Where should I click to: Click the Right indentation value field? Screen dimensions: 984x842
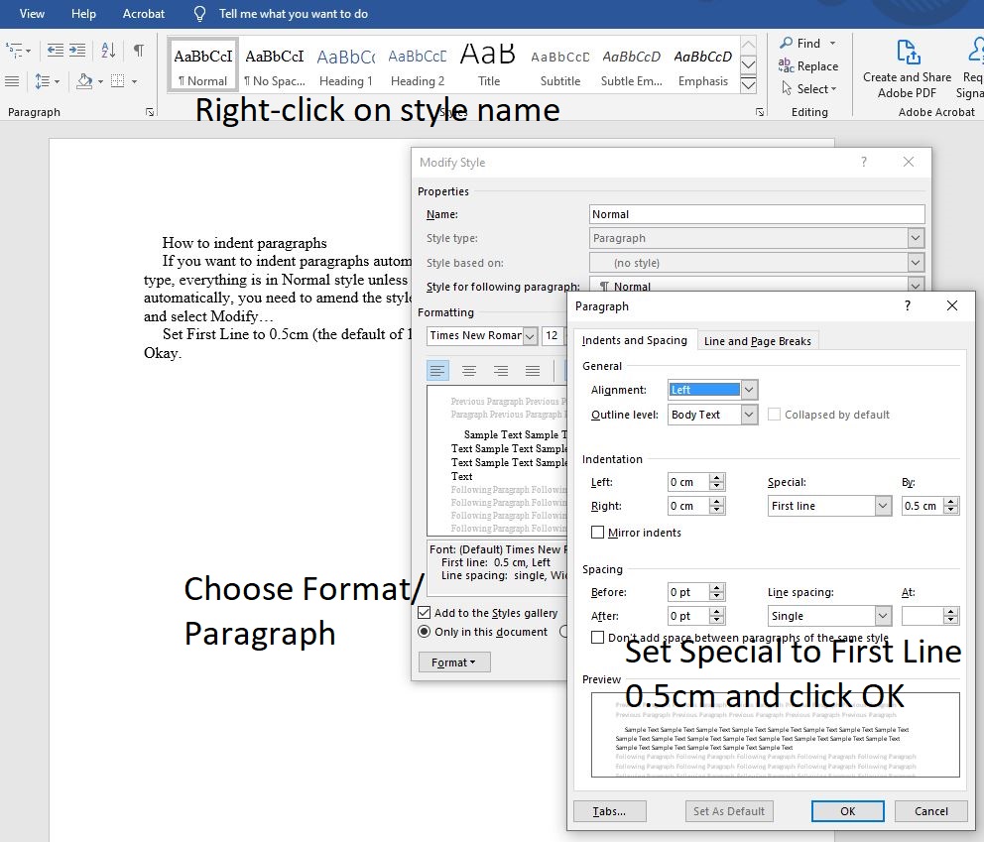(x=688, y=506)
